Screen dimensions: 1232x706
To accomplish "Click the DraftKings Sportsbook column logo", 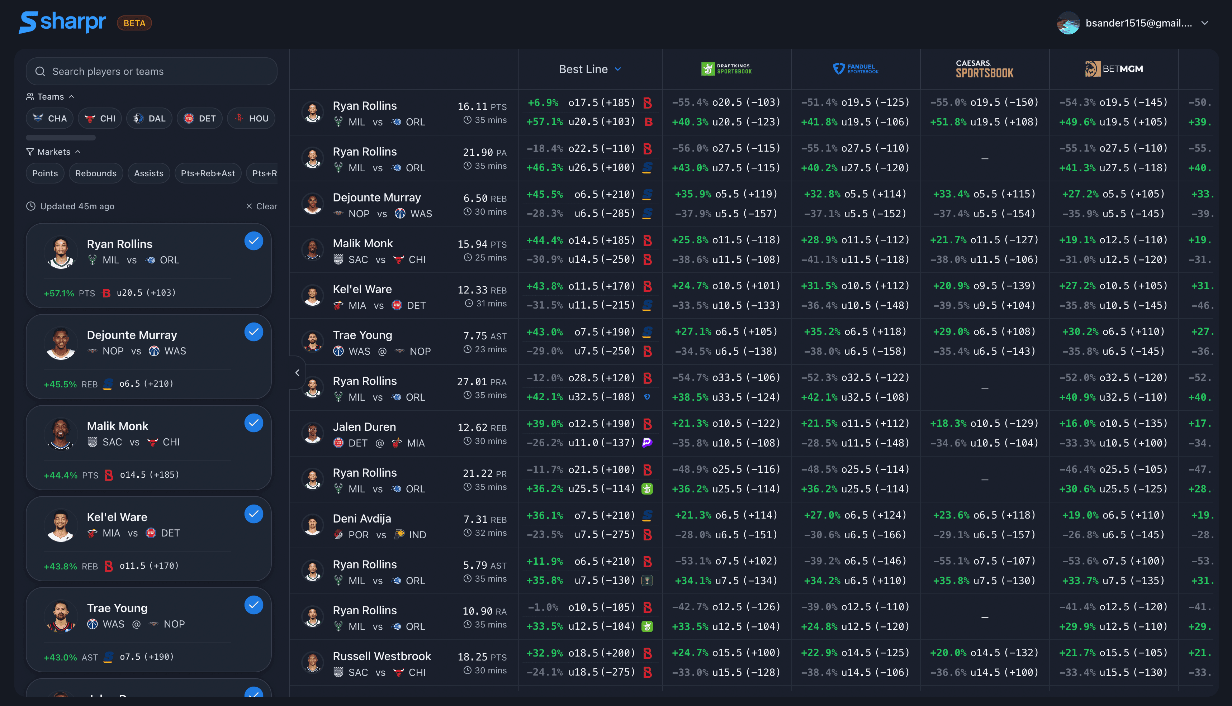I will 726,69.
